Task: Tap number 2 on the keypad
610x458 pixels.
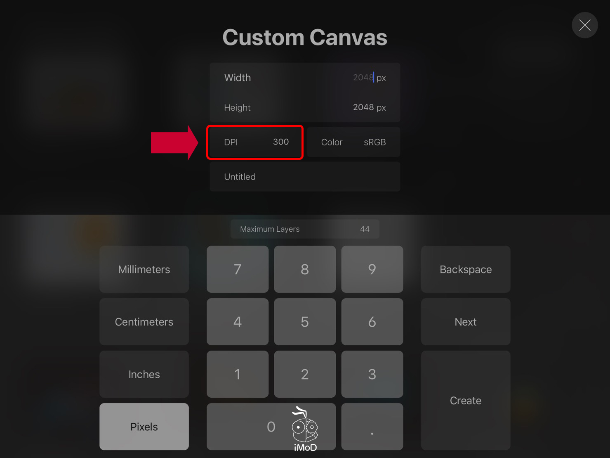Action: click(305, 374)
